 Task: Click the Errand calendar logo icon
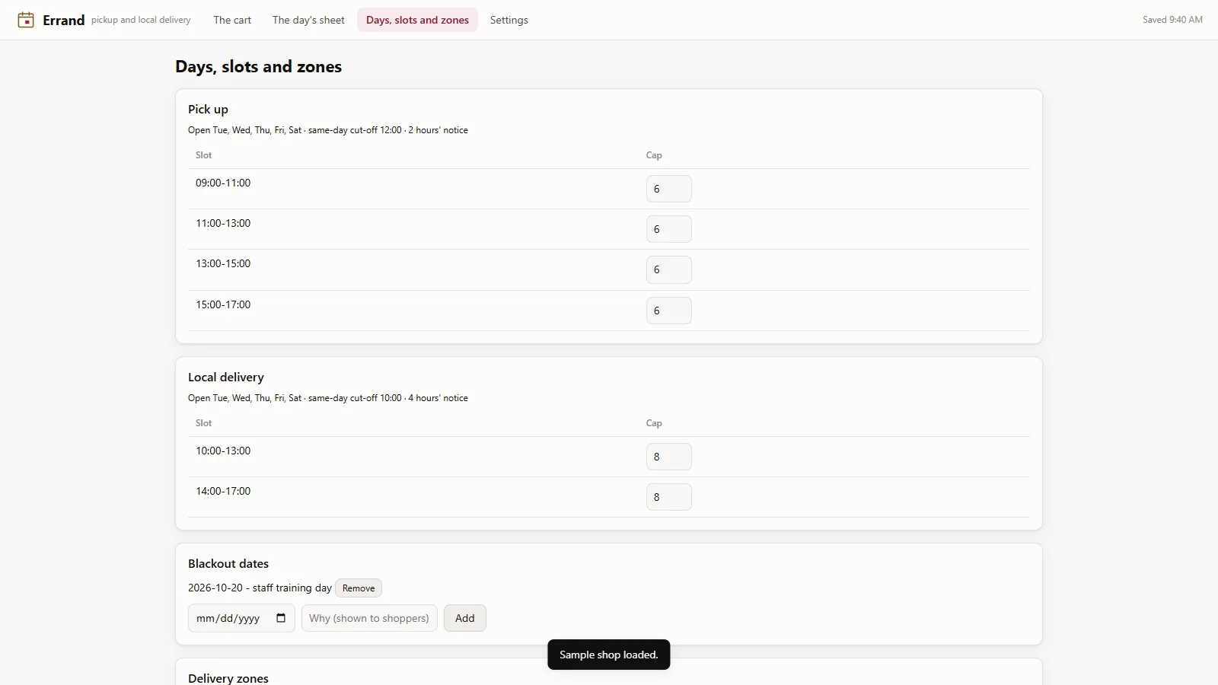pyautogui.click(x=26, y=20)
